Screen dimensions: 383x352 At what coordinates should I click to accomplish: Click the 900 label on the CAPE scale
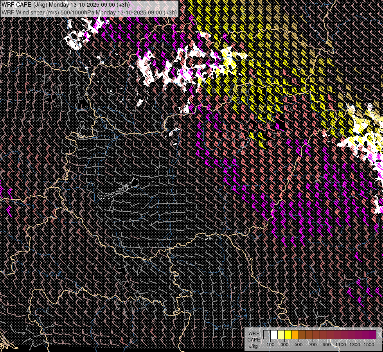point(327,345)
